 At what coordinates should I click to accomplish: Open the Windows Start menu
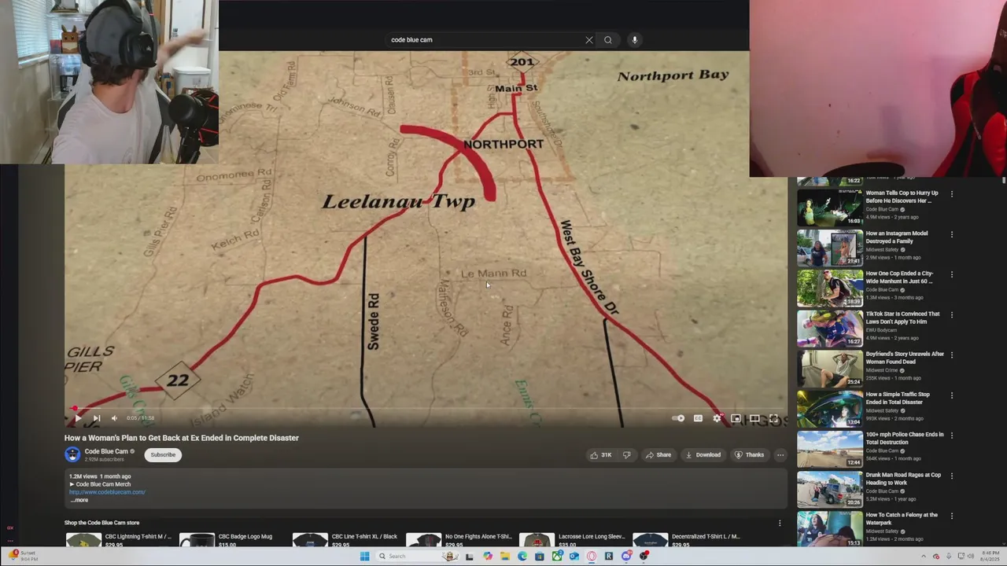(364, 557)
